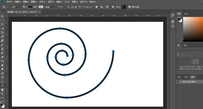Open the library selection dropdown

190,50
